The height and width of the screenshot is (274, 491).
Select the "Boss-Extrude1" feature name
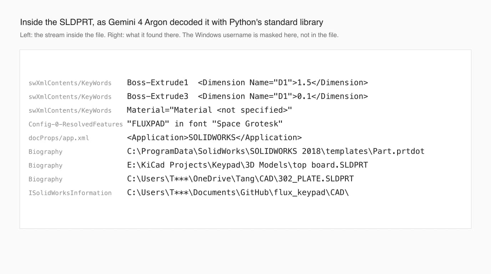(158, 83)
